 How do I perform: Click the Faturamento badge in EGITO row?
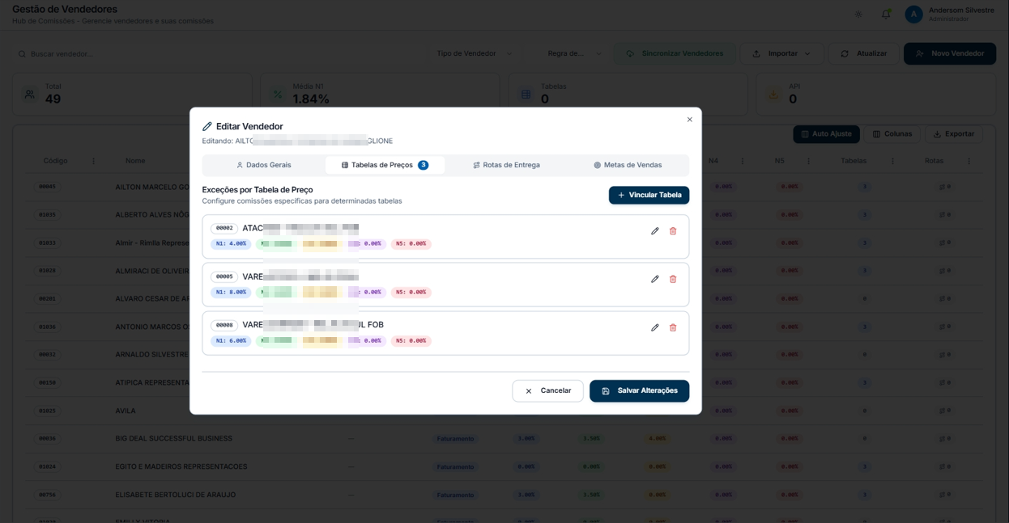pyautogui.click(x=455, y=467)
